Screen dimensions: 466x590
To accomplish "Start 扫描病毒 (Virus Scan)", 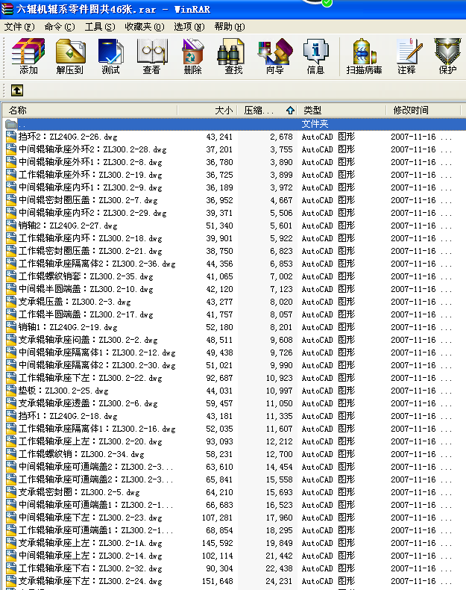I will click(364, 56).
